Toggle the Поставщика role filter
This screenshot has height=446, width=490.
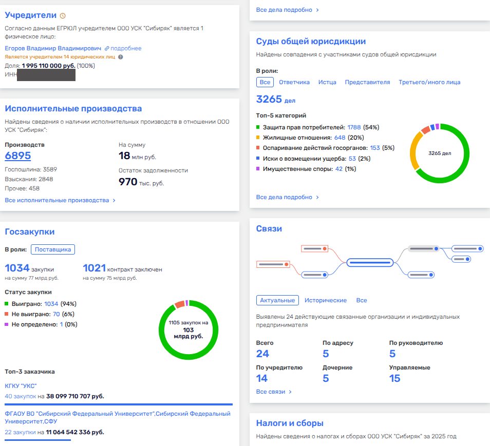(53, 249)
